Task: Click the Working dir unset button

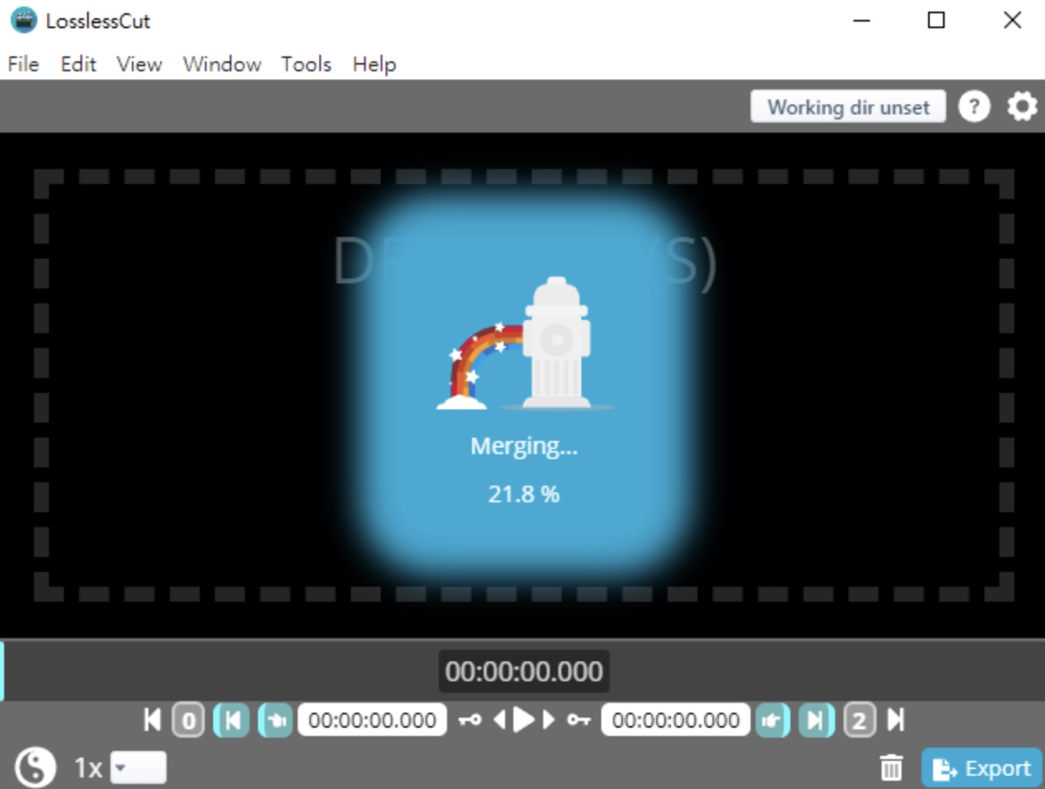Action: [848, 107]
